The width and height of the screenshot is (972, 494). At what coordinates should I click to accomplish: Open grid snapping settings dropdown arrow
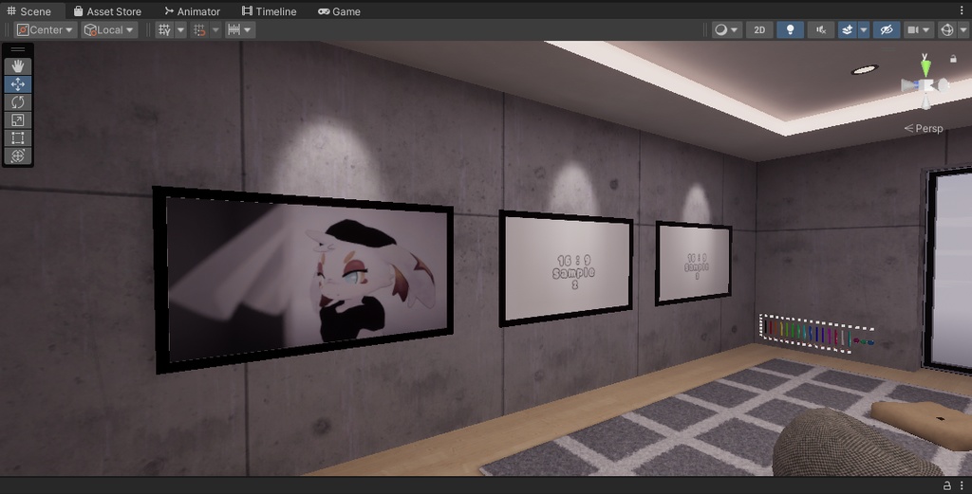coord(180,29)
